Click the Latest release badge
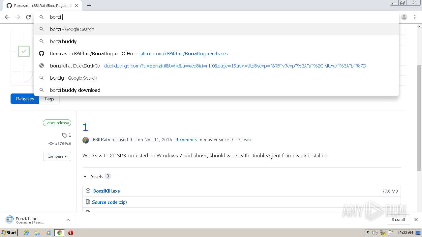This screenshot has width=422, height=237. pos(57,123)
